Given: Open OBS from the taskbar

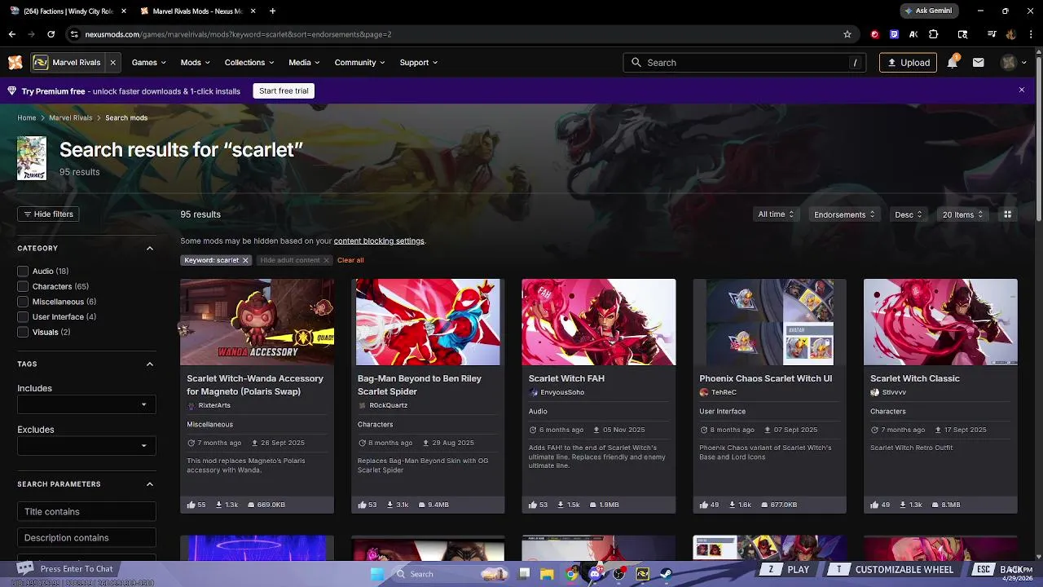Looking at the screenshot, I should tap(619, 574).
